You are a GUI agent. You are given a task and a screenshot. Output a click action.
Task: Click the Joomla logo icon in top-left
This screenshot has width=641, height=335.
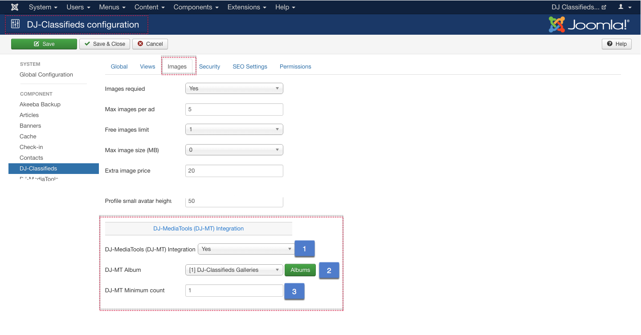pos(15,7)
